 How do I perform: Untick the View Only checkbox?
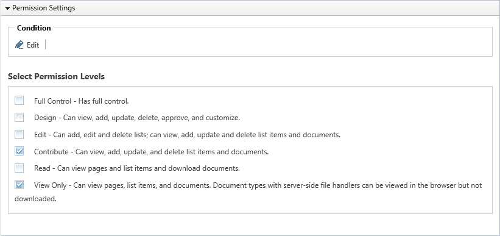click(x=19, y=185)
